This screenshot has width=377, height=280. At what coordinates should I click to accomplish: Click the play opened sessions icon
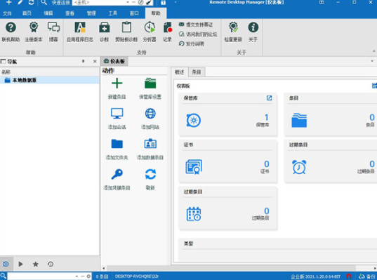20,264
